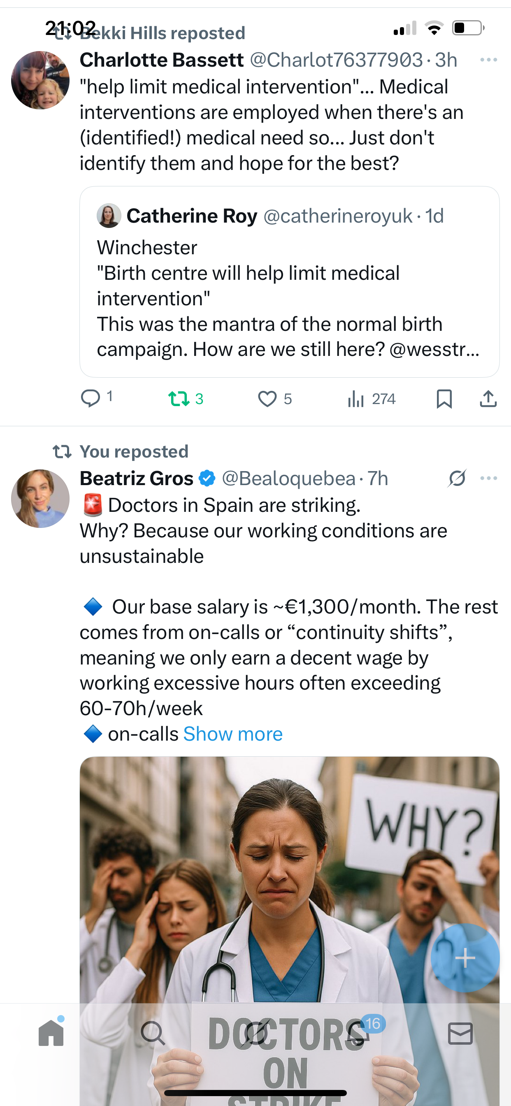Tap the Grok icon on Beatriz's post

click(457, 478)
